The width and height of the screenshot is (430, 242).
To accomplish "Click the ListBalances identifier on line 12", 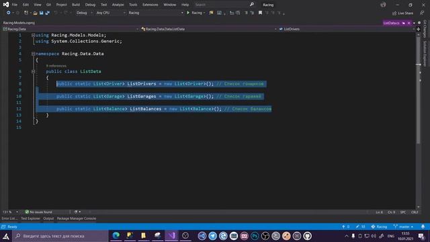I will tap(146, 109).
